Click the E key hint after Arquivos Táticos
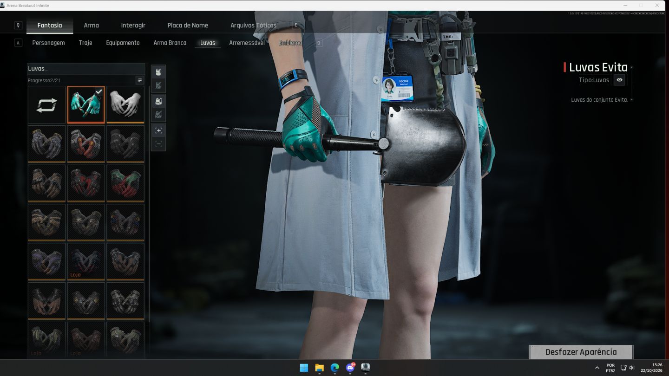Image resolution: width=669 pixels, height=376 pixels. click(x=296, y=25)
